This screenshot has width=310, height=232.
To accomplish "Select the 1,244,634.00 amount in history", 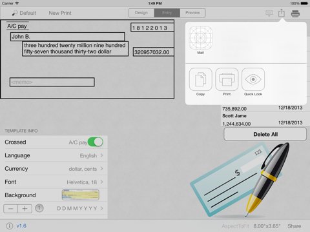I will [236, 124].
